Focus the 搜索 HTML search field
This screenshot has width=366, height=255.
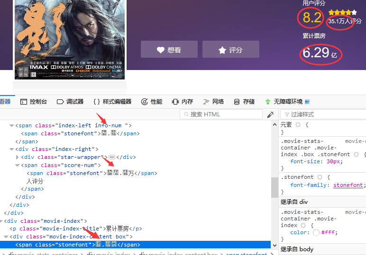(x=221, y=114)
